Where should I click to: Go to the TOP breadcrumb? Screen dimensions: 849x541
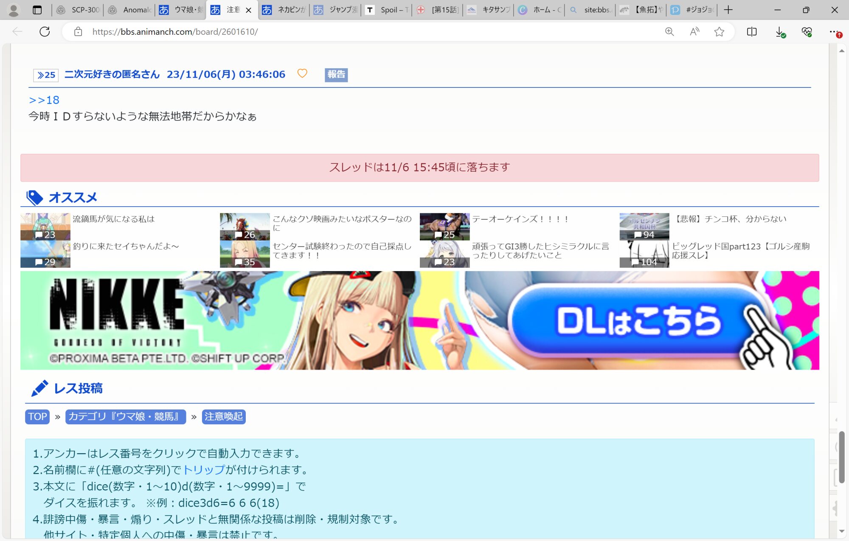click(x=37, y=417)
